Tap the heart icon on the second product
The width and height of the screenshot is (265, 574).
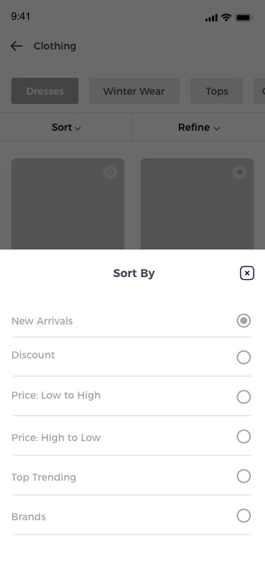tap(240, 172)
